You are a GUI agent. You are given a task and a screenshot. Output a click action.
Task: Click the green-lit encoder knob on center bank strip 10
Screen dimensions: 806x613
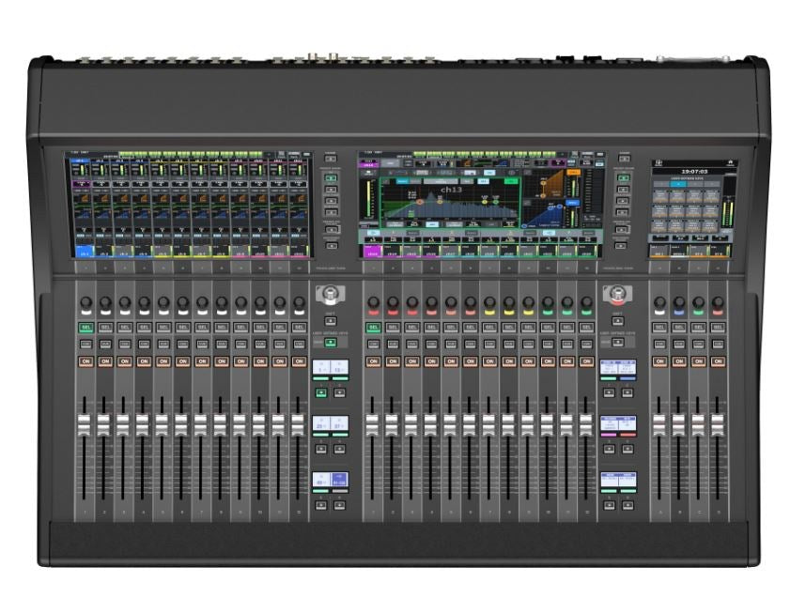point(548,302)
